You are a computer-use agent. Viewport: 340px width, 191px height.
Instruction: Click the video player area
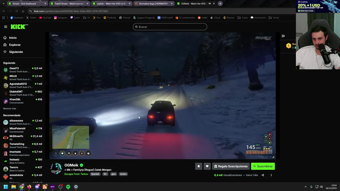coord(163,95)
